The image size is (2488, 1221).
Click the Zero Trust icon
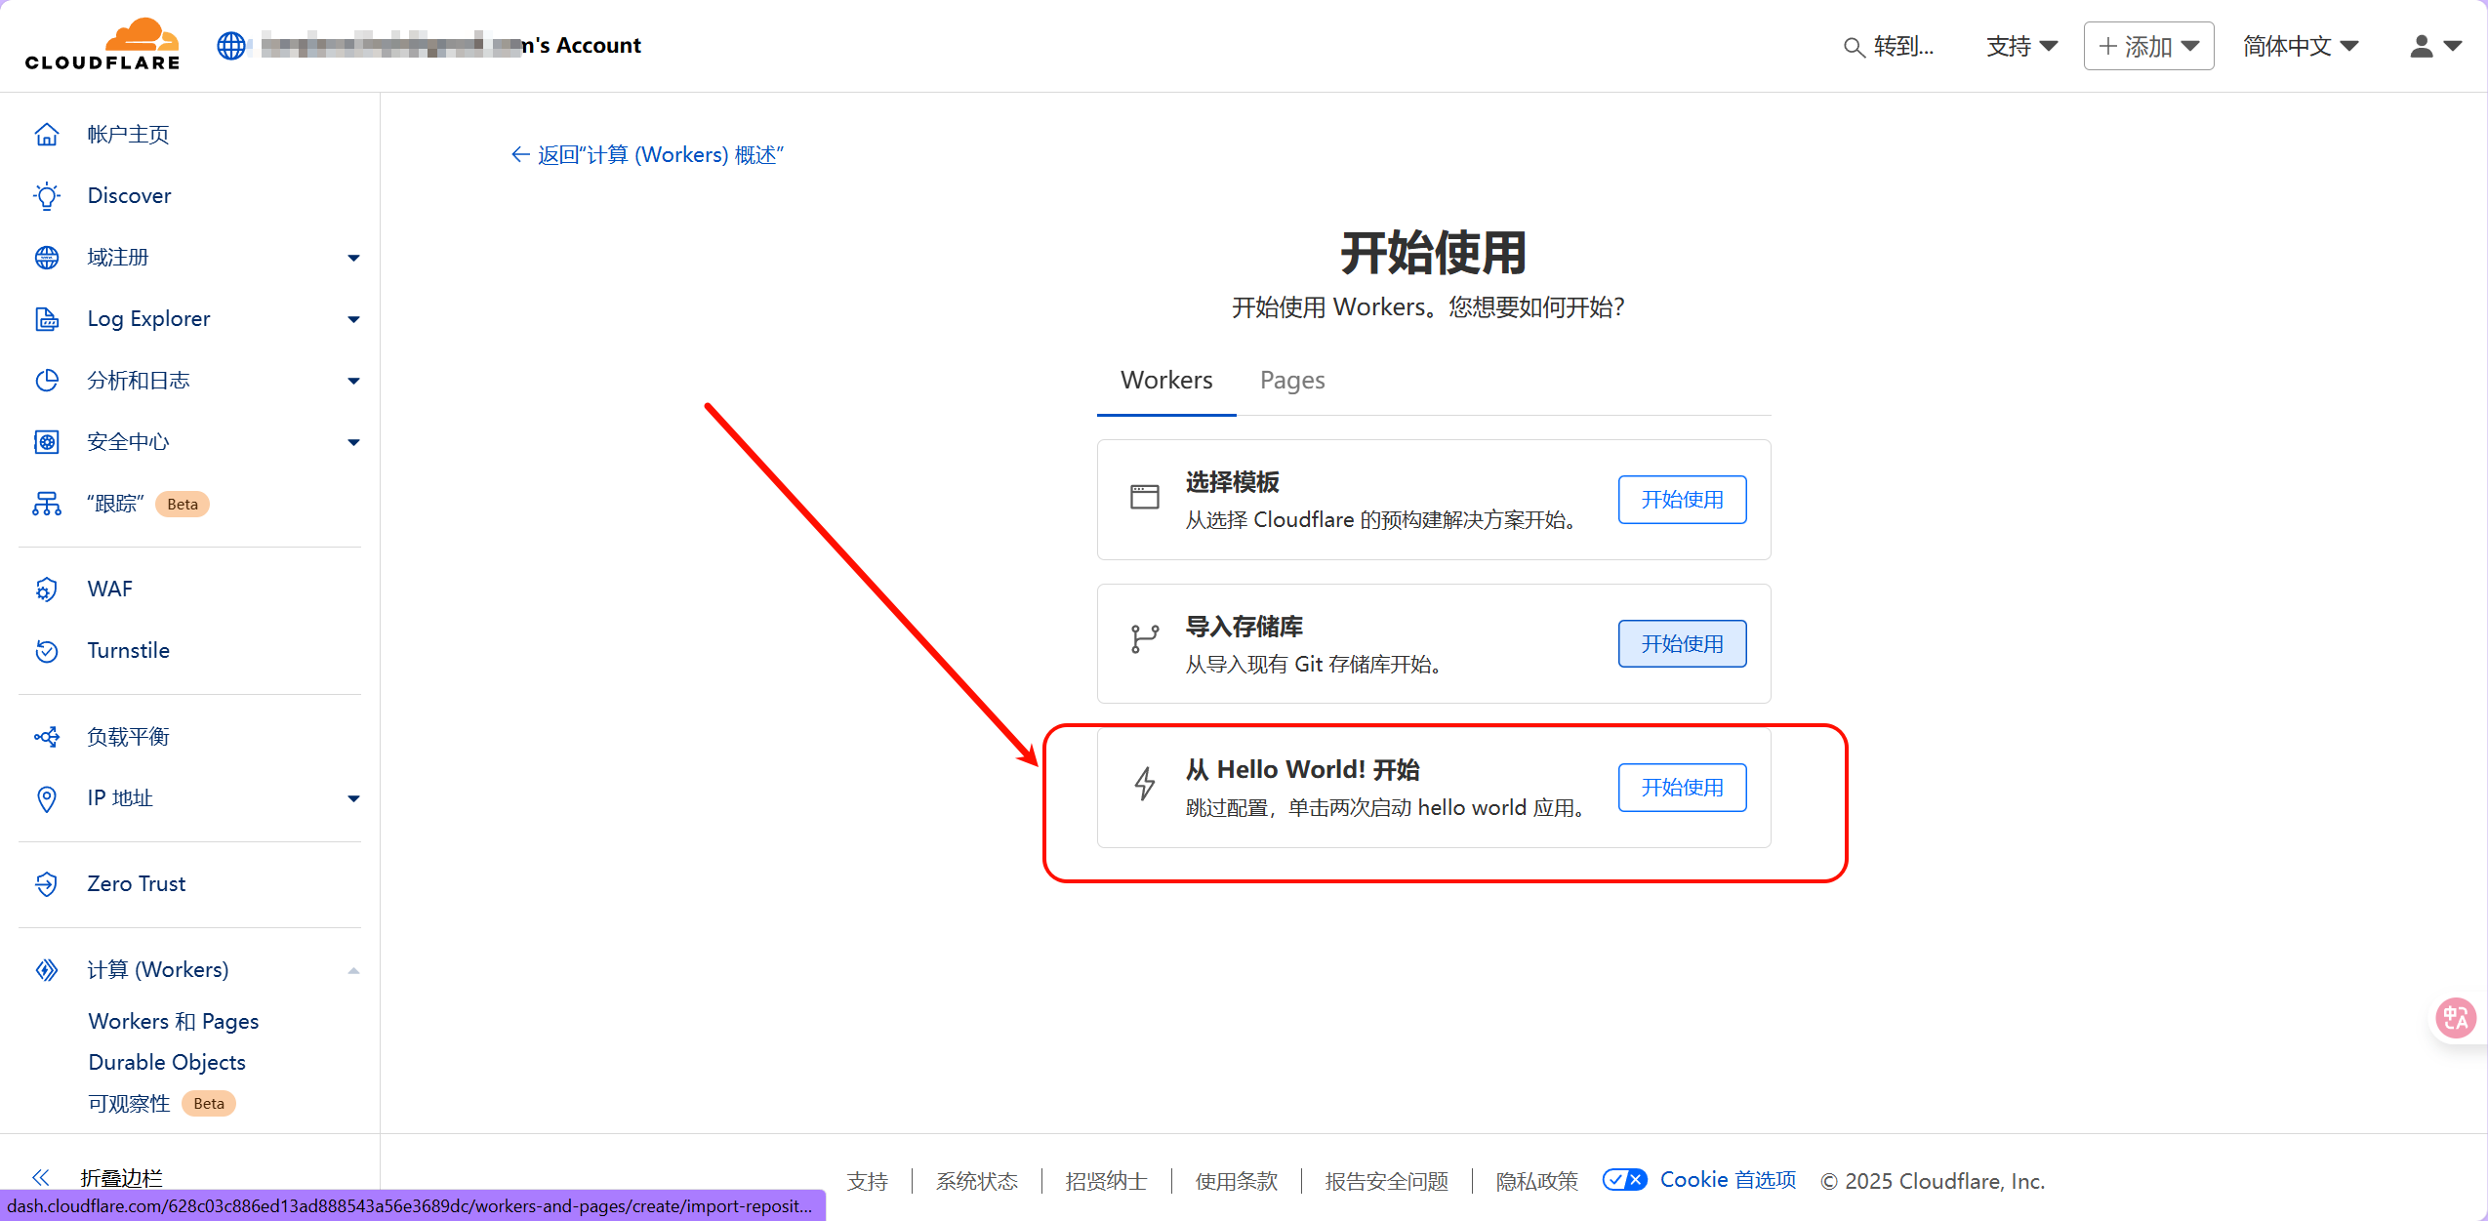click(47, 884)
